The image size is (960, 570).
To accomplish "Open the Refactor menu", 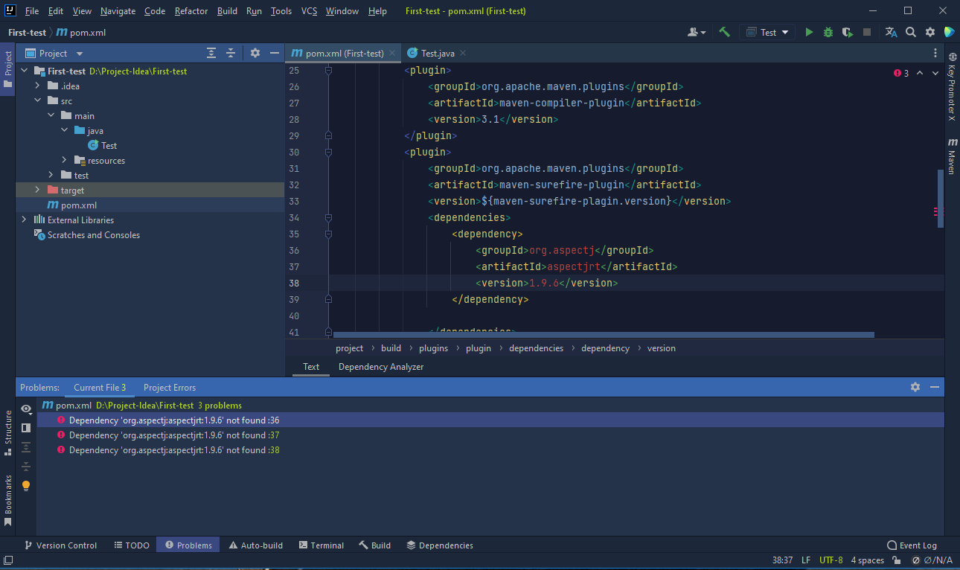I will (x=192, y=11).
